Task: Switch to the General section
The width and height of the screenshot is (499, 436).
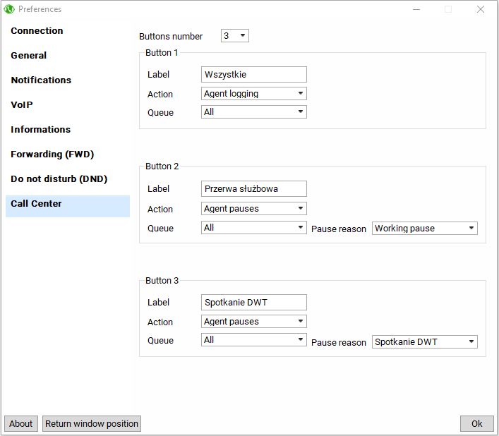Action: click(x=29, y=56)
